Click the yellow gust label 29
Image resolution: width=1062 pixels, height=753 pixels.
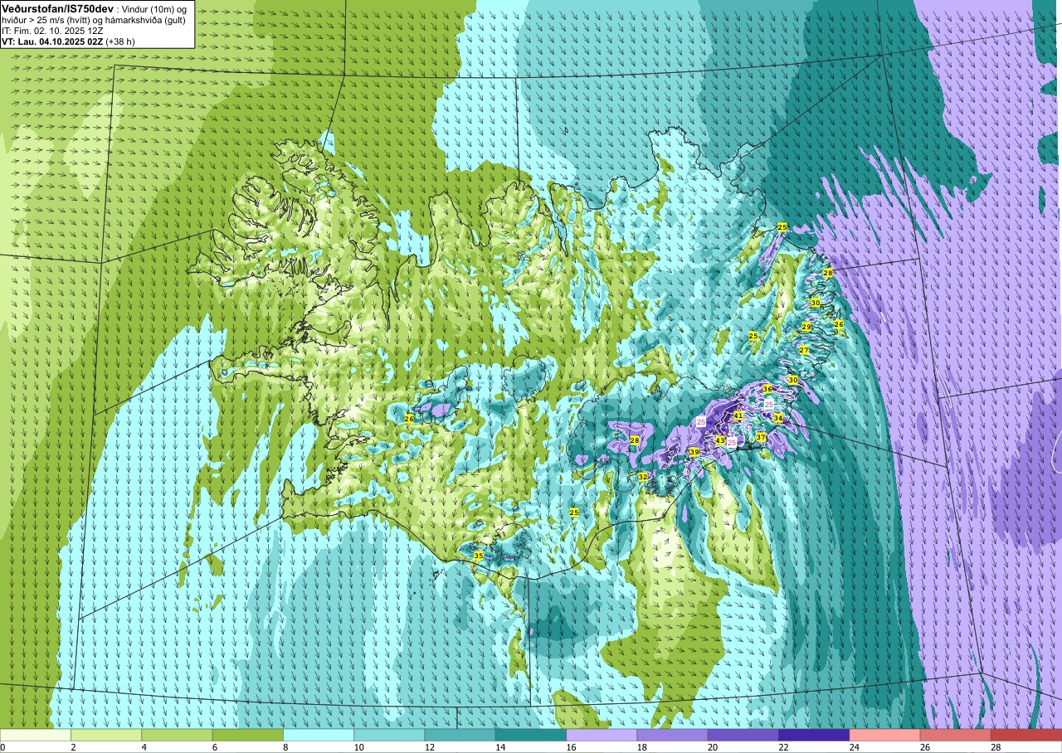pos(806,327)
